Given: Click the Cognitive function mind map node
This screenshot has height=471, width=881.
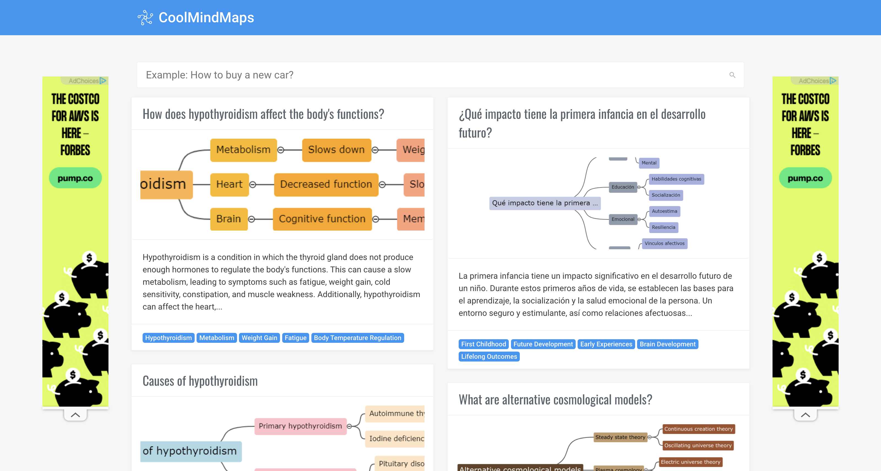Looking at the screenshot, I should click(322, 219).
